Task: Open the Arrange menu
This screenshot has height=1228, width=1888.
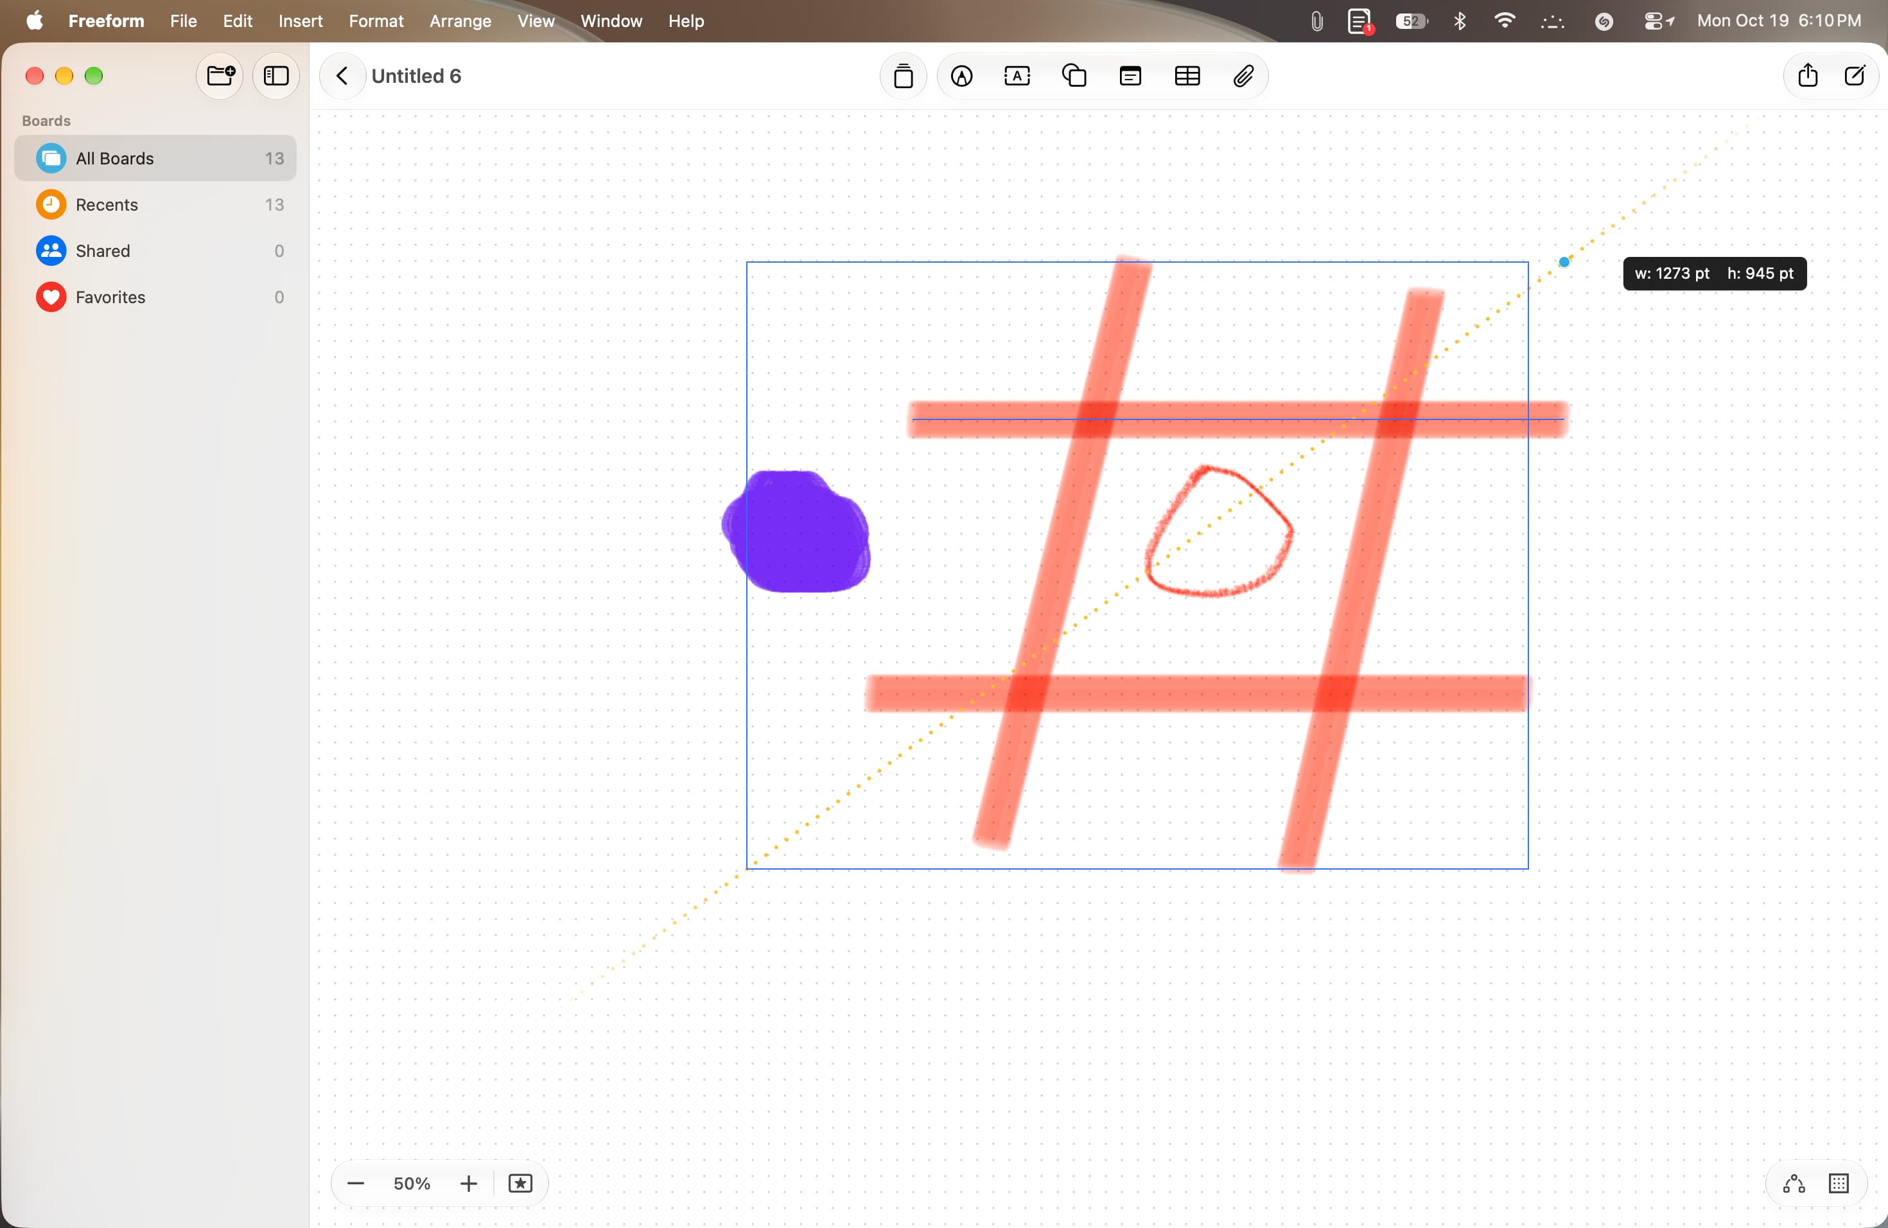Action: click(x=460, y=21)
